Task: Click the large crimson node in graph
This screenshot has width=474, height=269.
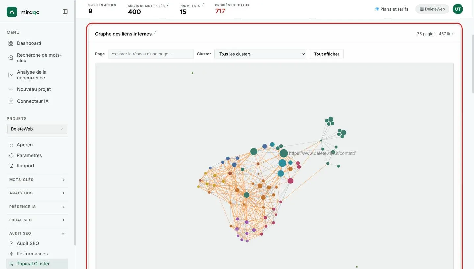Action: click(290, 181)
